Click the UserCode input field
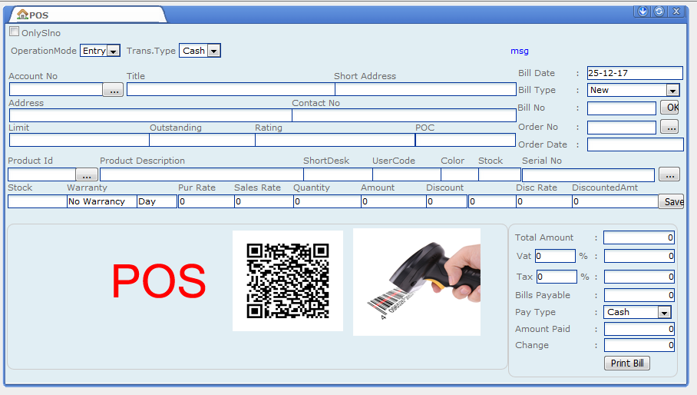This screenshot has height=395, width=697. click(407, 174)
